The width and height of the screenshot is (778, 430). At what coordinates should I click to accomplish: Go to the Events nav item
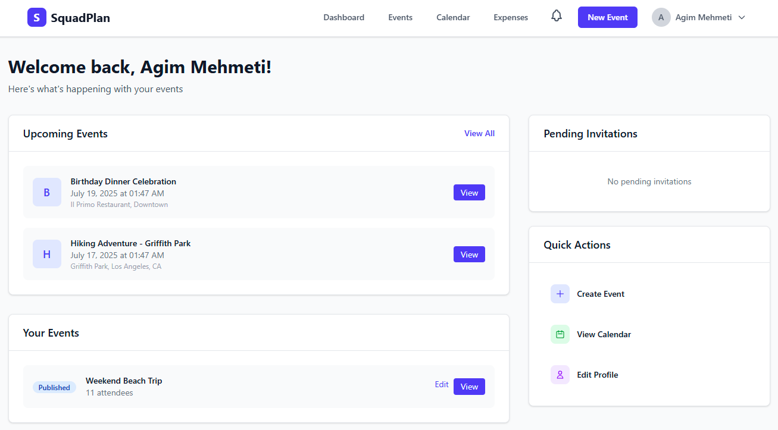pyautogui.click(x=400, y=17)
